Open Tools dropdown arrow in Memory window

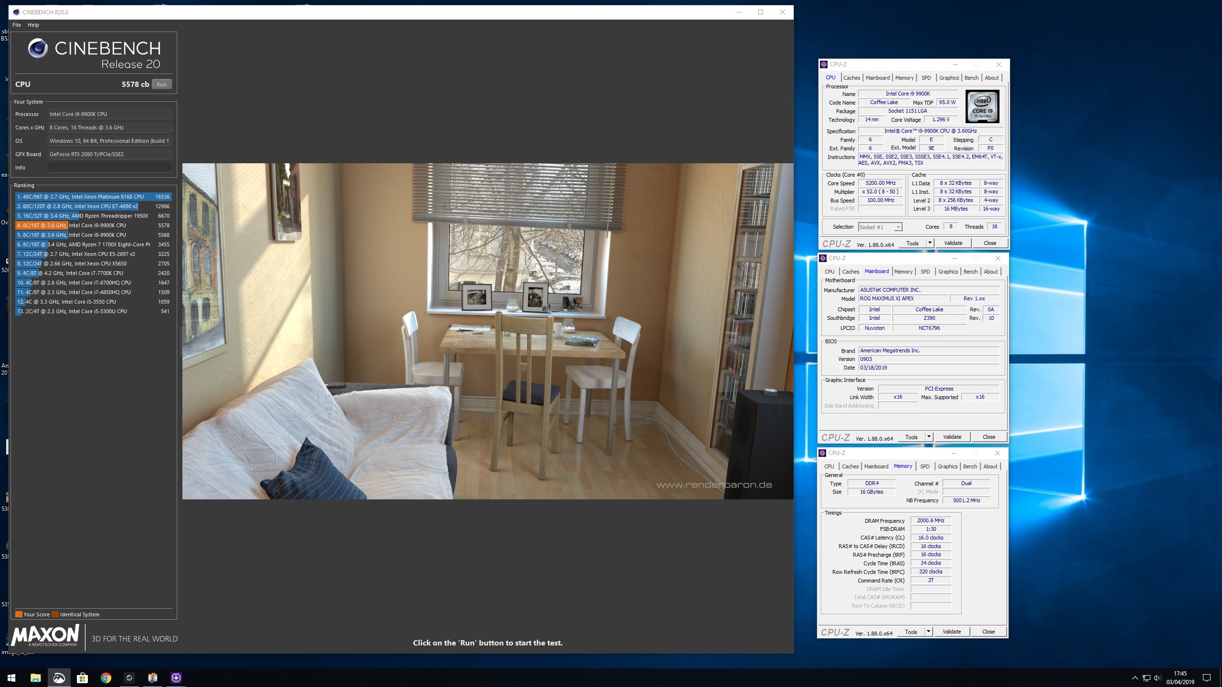click(x=928, y=632)
